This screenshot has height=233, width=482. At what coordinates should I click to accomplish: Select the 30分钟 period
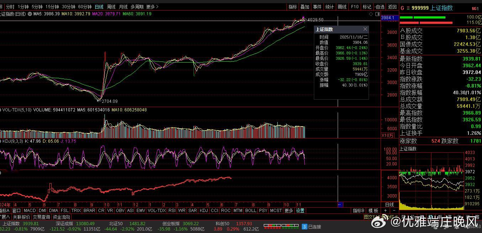[68, 7]
